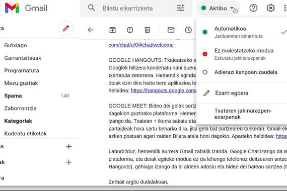This screenshot has height=191, width=287.
Task: Choose Ezarri egoera menu item
Action: click(242, 93)
